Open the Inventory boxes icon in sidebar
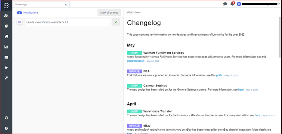Image resolution: width=282 pixels, height=134 pixels. (x=6, y=16)
